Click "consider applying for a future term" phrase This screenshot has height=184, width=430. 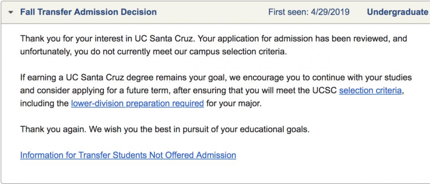pyautogui.click(x=96, y=90)
